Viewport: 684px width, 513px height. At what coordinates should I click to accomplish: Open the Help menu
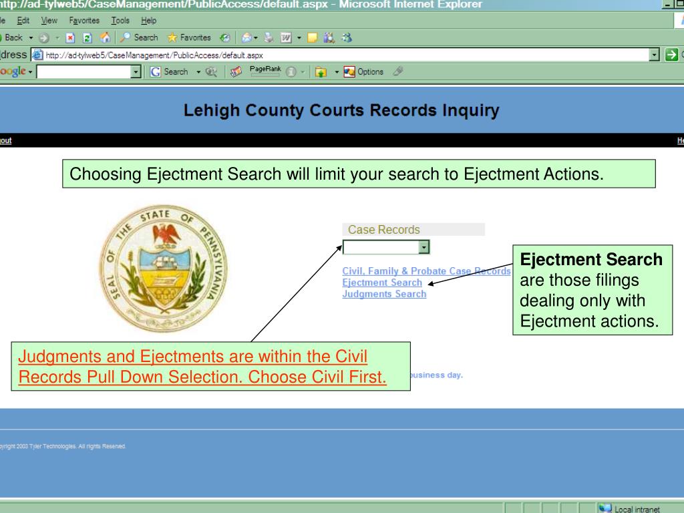click(x=149, y=21)
